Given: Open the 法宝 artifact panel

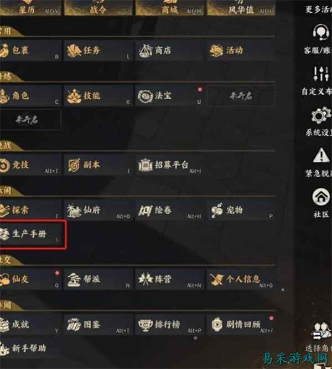Looking at the screenshot, I should pos(170,96).
